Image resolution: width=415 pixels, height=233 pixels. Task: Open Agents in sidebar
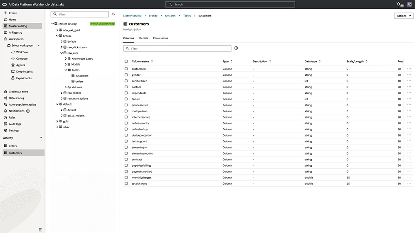point(18,65)
